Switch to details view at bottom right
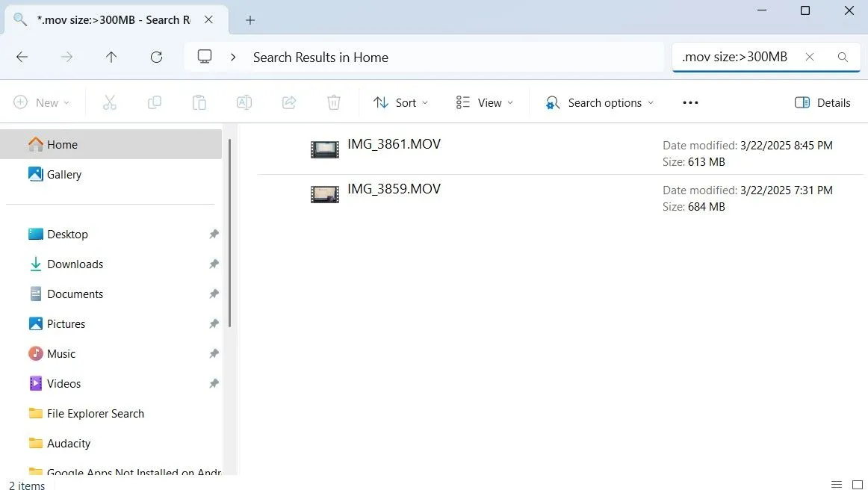This screenshot has height=490, width=868. [x=837, y=484]
